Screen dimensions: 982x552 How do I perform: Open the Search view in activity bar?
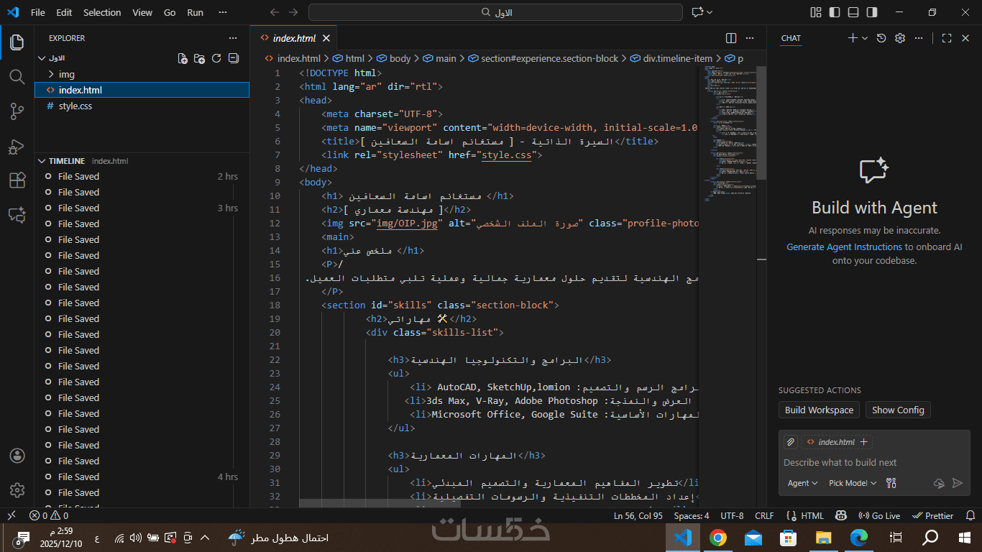coord(17,76)
